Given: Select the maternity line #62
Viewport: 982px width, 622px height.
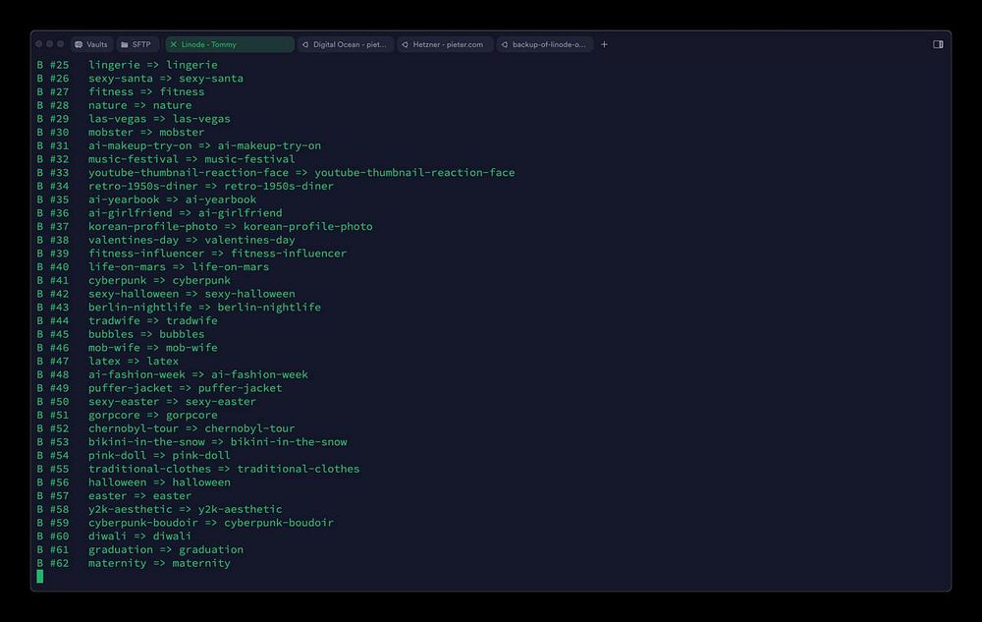Looking at the screenshot, I should pyautogui.click(x=134, y=563).
